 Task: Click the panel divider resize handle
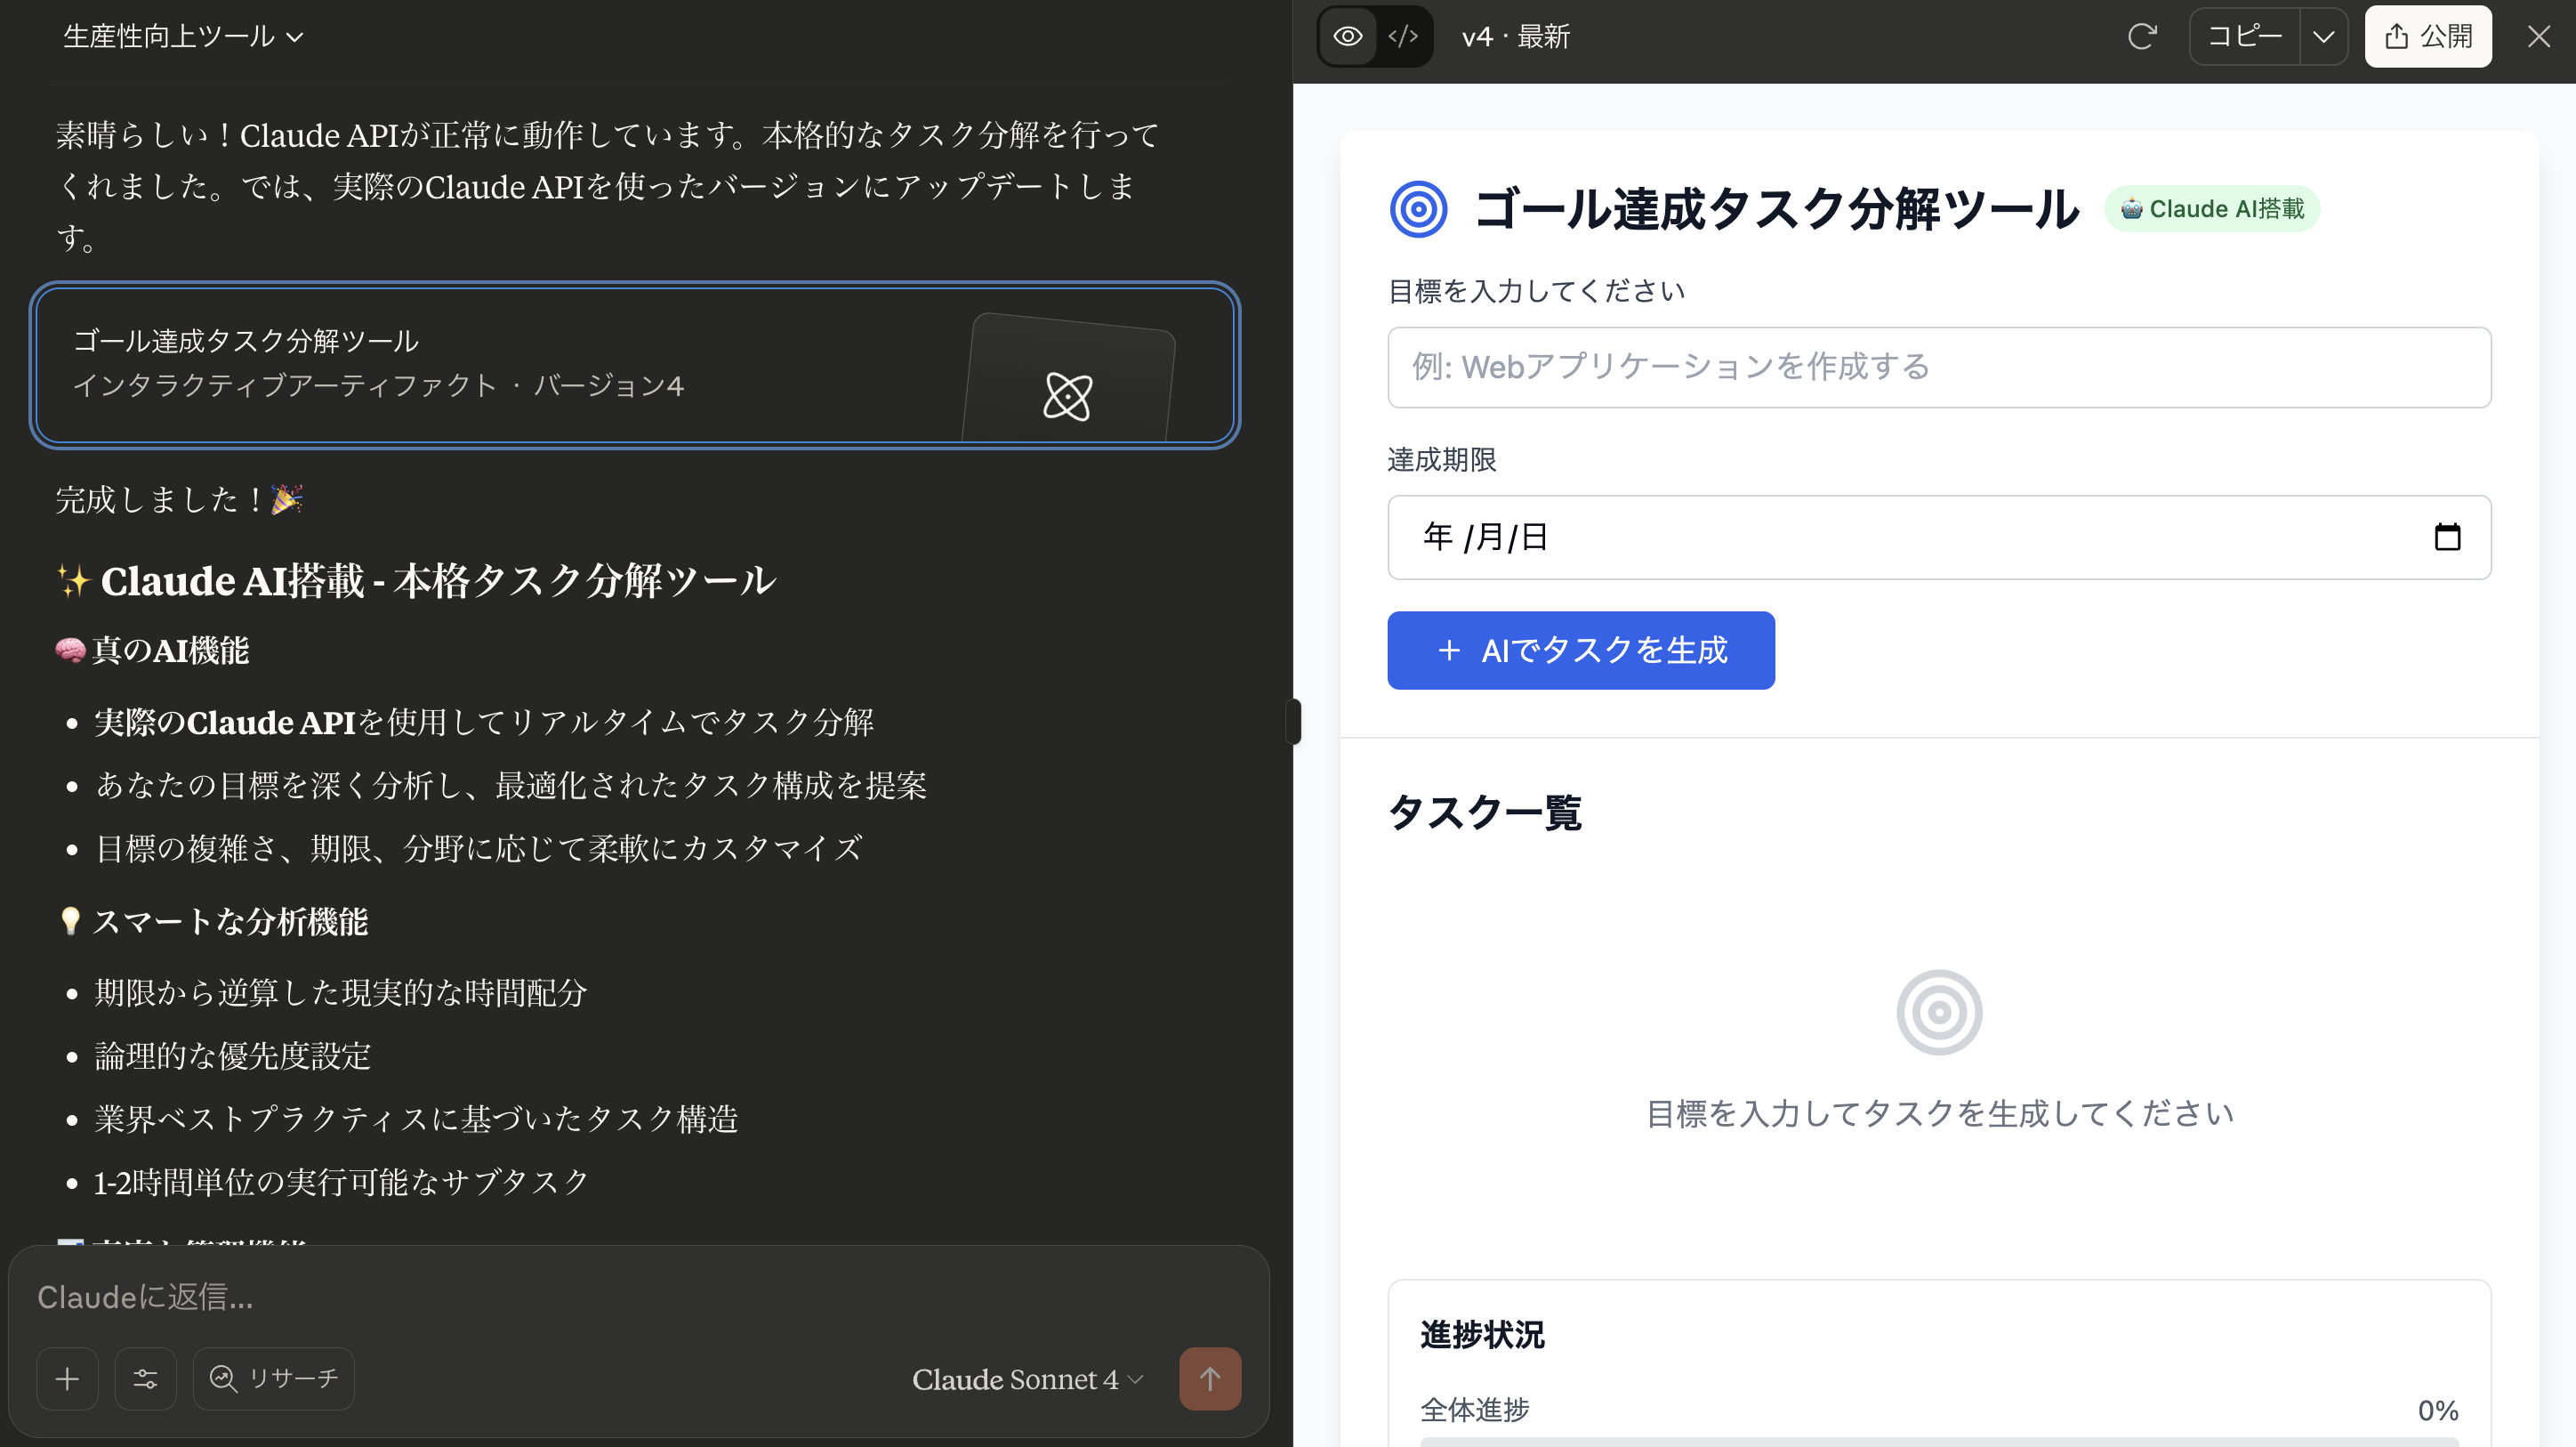[1293, 722]
